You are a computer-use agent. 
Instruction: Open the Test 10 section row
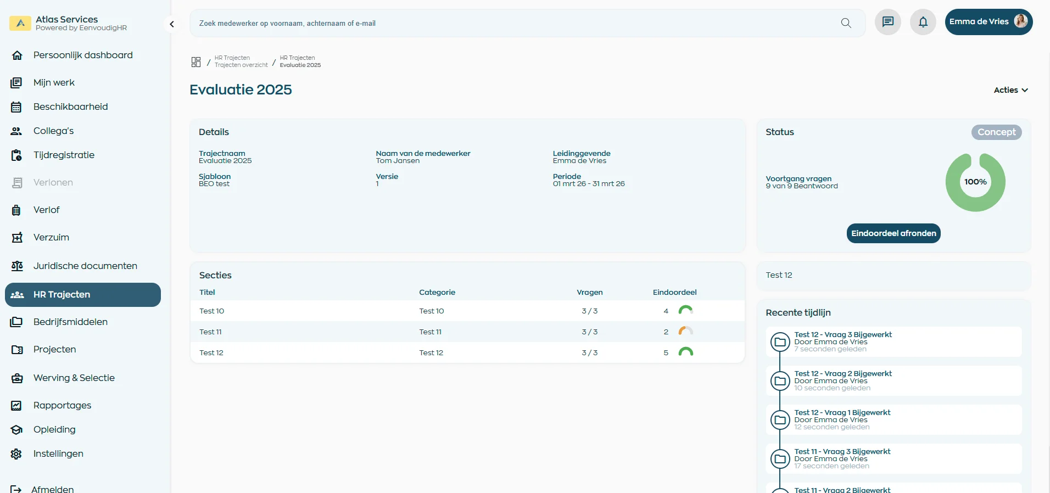[x=212, y=311]
